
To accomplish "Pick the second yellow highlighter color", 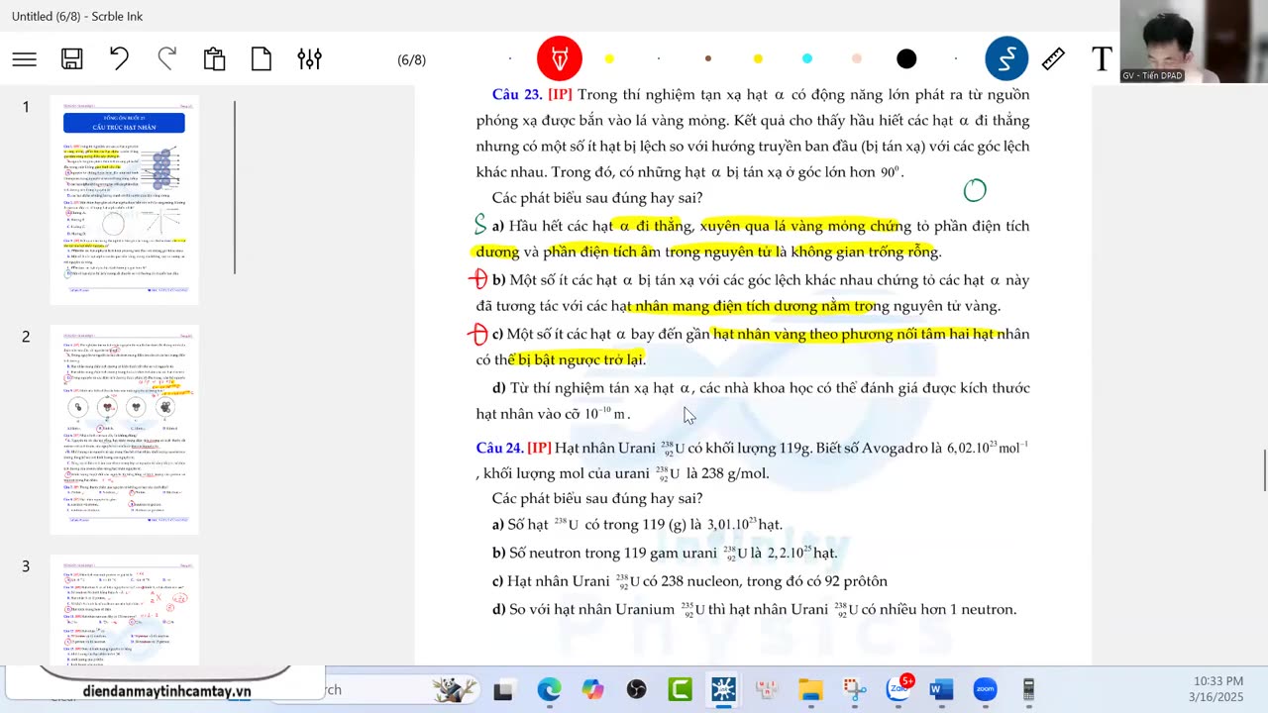I will point(758,59).
